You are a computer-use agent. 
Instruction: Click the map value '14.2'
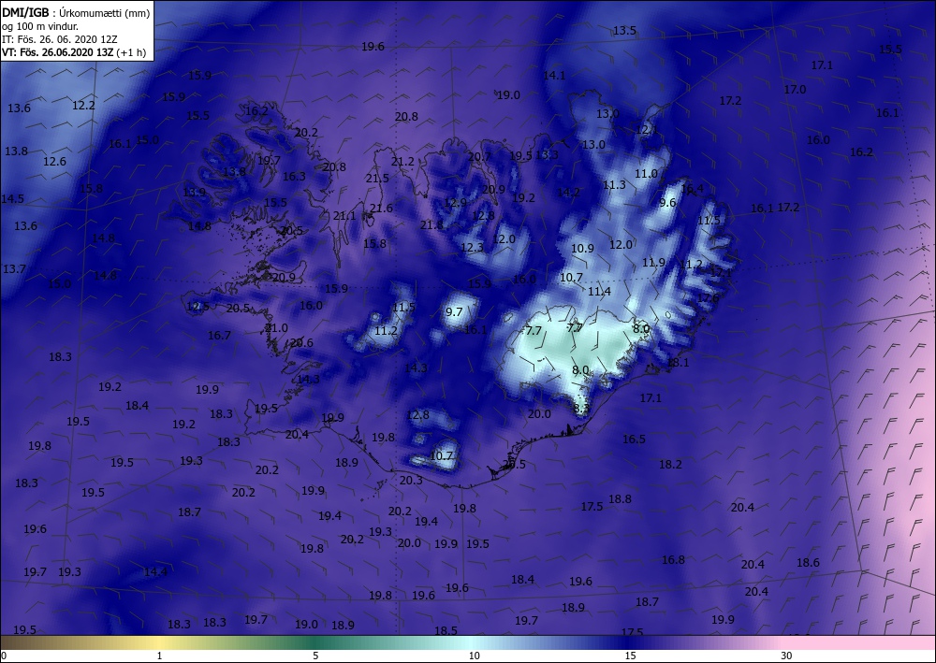pyautogui.click(x=568, y=192)
